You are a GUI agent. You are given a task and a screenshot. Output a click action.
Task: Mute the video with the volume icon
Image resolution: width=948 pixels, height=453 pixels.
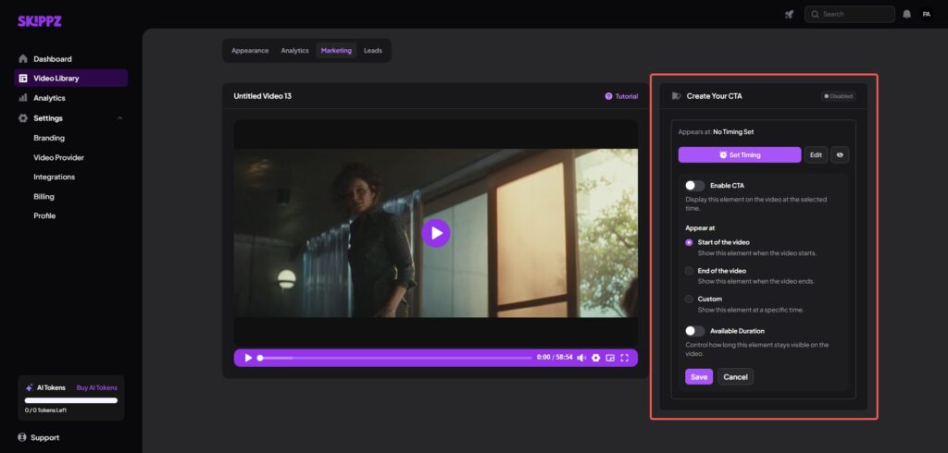point(581,358)
